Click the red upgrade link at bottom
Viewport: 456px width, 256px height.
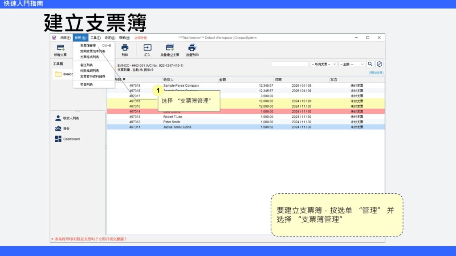(89, 239)
